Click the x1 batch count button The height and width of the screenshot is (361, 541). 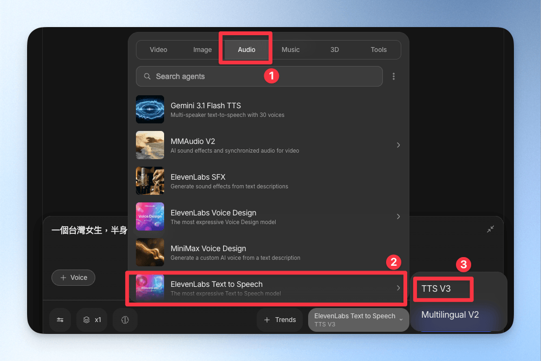(x=92, y=320)
